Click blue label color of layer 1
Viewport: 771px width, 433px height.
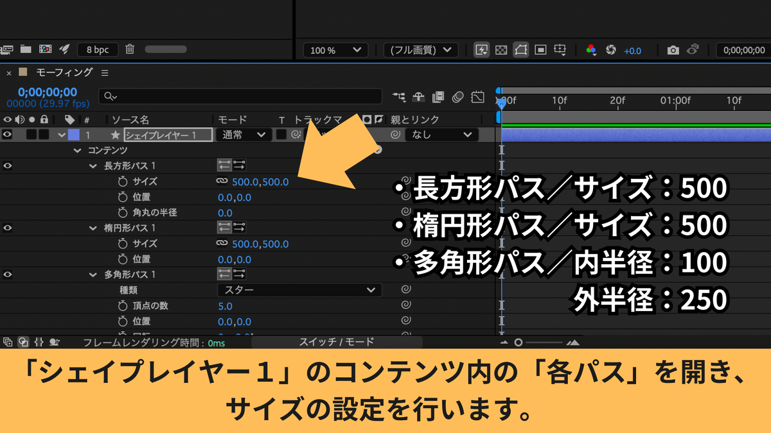74,135
